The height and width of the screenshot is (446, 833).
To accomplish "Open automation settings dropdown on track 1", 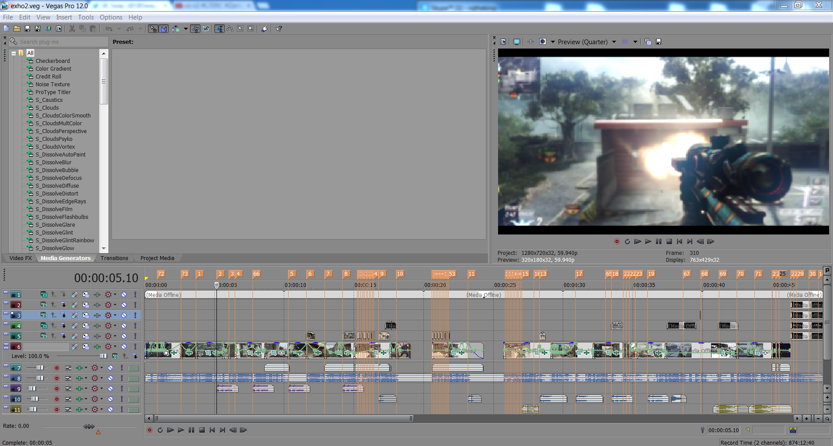I will [115, 295].
